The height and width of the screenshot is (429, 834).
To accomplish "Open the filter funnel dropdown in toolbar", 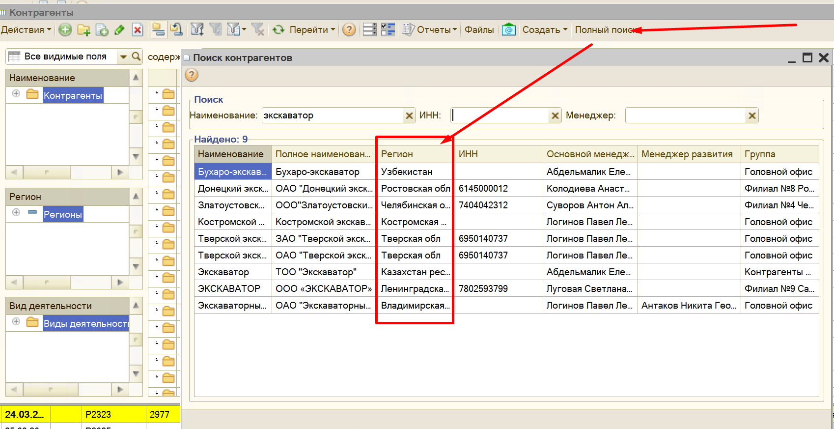I will 236,29.
